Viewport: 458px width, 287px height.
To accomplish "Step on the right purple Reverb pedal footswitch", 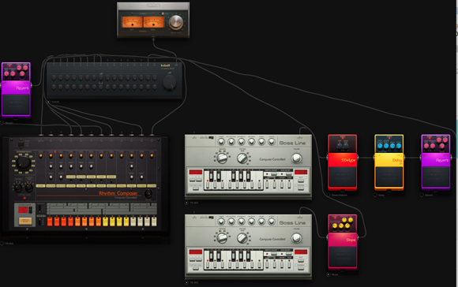I will point(436,177).
